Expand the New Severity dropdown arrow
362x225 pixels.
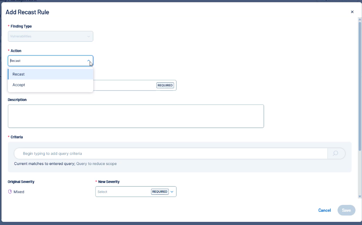tap(172, 192)
